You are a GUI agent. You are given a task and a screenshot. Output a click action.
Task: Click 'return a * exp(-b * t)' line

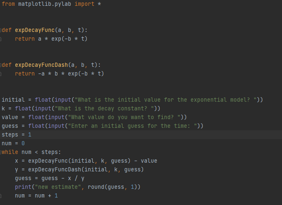[x=51, y=39]
